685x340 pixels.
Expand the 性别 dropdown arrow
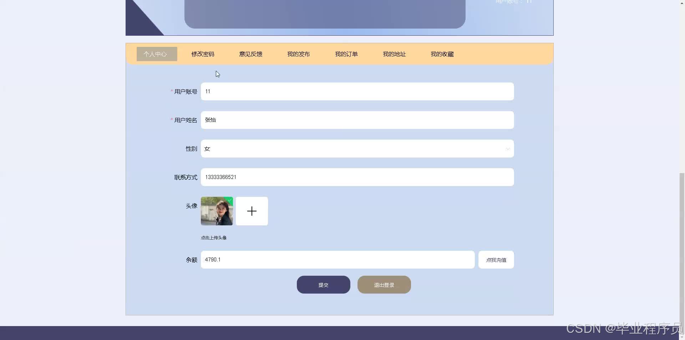(x=508, y=149)
